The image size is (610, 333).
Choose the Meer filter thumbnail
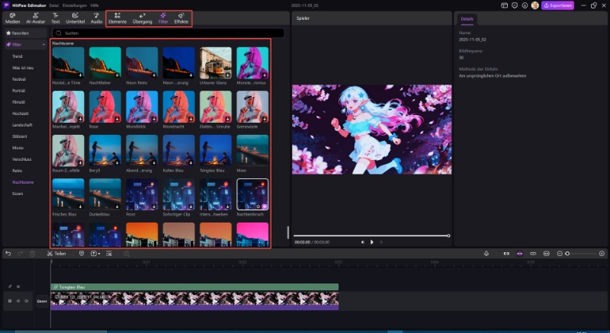[252, 151]
